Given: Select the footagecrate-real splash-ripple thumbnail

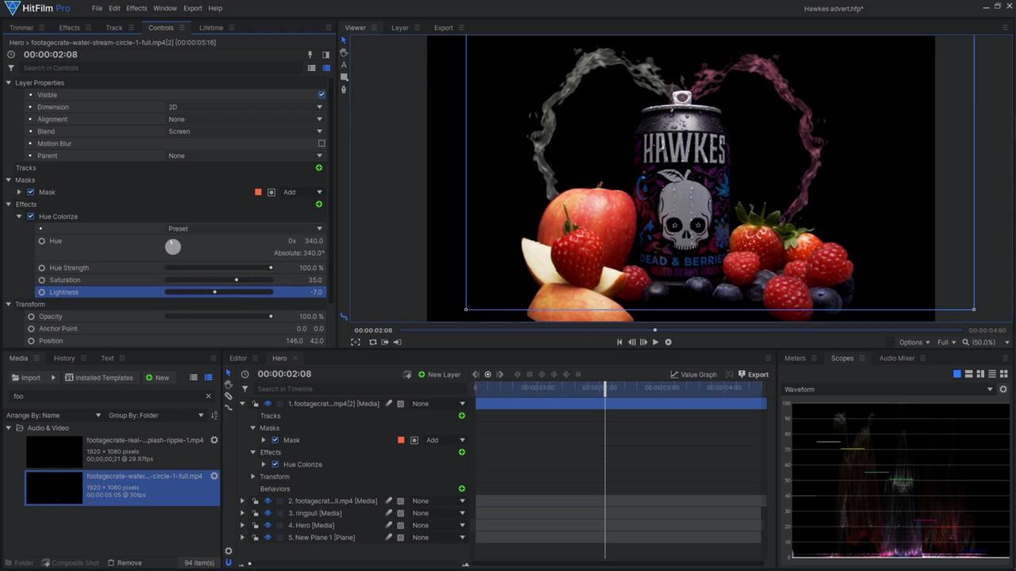Looking at the screenshot, I should [x=54, y=451].
